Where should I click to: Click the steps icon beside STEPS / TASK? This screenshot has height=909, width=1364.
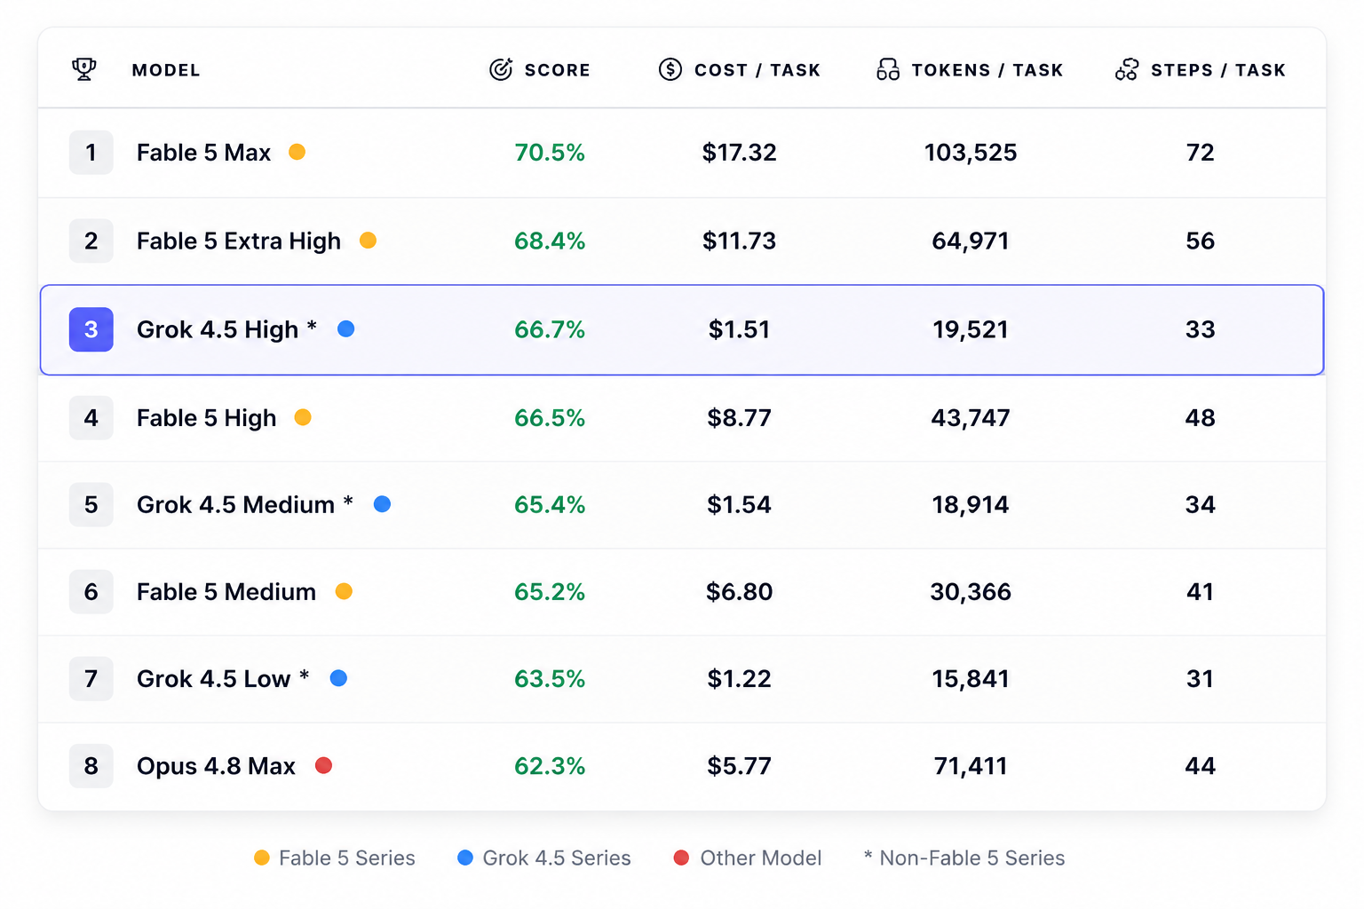[x=1127, y=69]
